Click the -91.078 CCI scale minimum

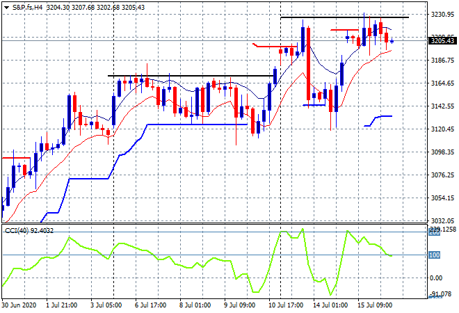click(440, 294)
